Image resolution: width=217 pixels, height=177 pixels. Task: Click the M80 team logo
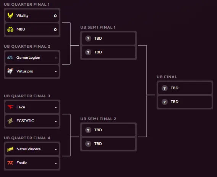10,29
